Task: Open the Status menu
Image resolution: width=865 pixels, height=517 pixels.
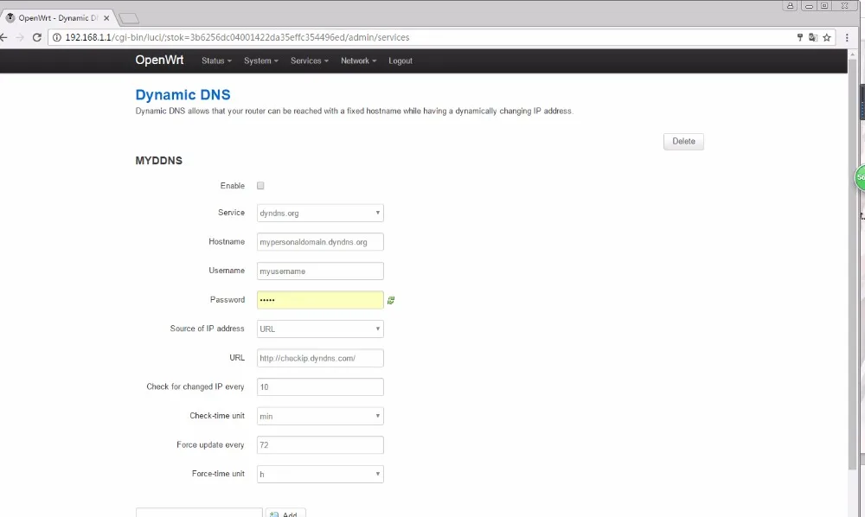Action: pyautogui.click(x=216, y=61)
